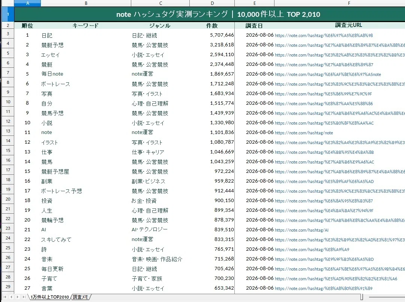
Task: Select the keyword cell 競馬予想
Action: [x=52, y=113]
